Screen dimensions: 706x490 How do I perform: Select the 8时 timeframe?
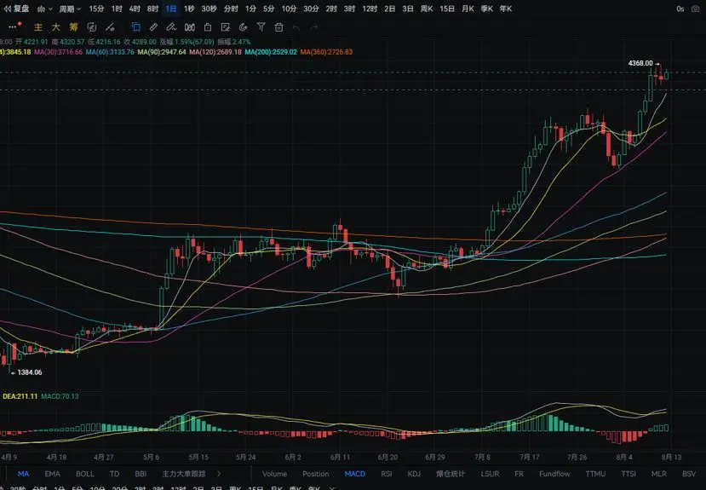(x=152, y=9)
